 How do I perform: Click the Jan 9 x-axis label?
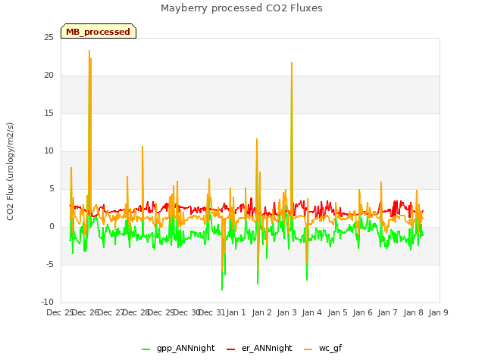coord(438,312)
